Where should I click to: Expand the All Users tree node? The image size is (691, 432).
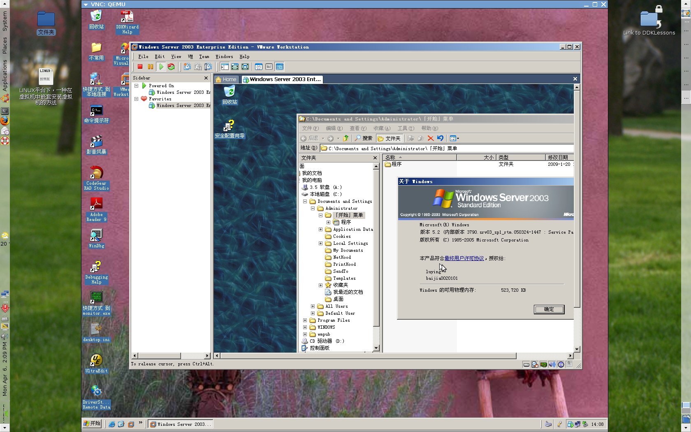(313, 306)
